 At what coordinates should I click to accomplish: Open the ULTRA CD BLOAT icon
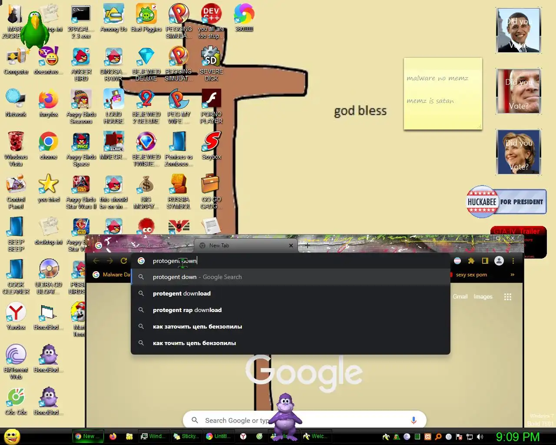pos(48,277)
